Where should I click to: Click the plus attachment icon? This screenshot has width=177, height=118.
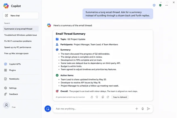point(137,109)
